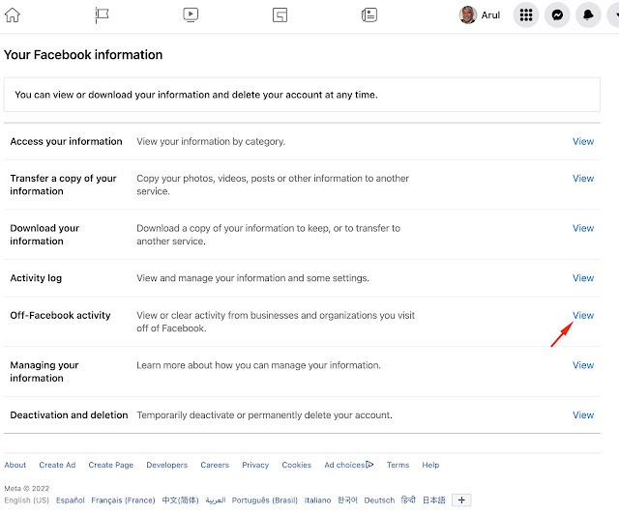This screenshot has height=513, width=619.
Task: View Deactivation and deletion
Action: point(583,415)
